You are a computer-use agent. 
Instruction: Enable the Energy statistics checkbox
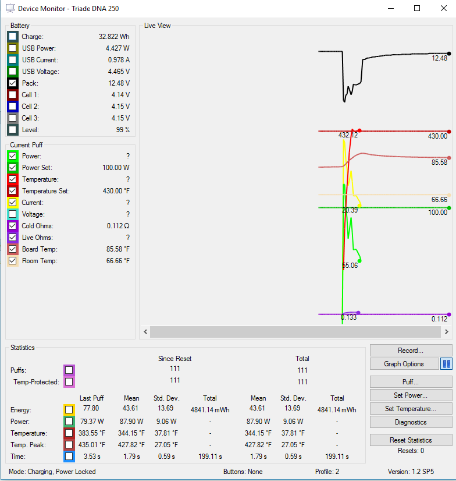pos(69,409)
